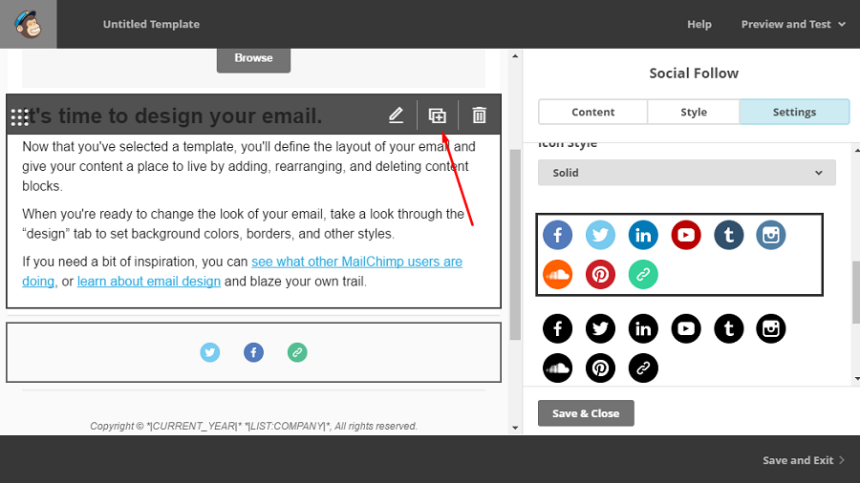Delete the block with trash icon
The image size is (860, 483).
coord(480,115)
